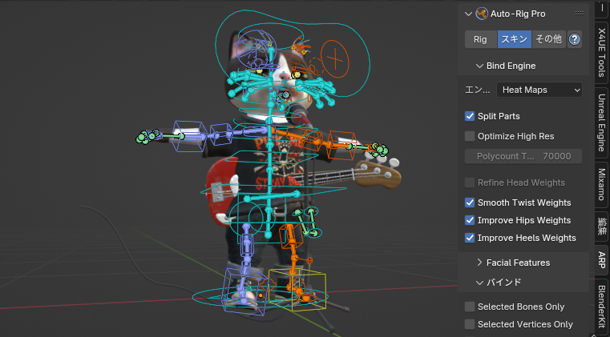The image size is (610, 337).
Task: Enable Selected Bones Only
Action: tap(470, 307)
